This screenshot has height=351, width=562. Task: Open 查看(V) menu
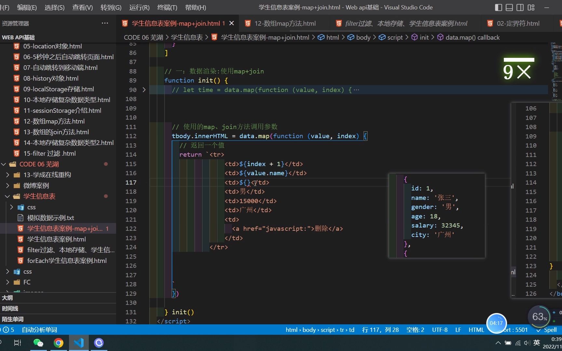(x=82, y=7)
